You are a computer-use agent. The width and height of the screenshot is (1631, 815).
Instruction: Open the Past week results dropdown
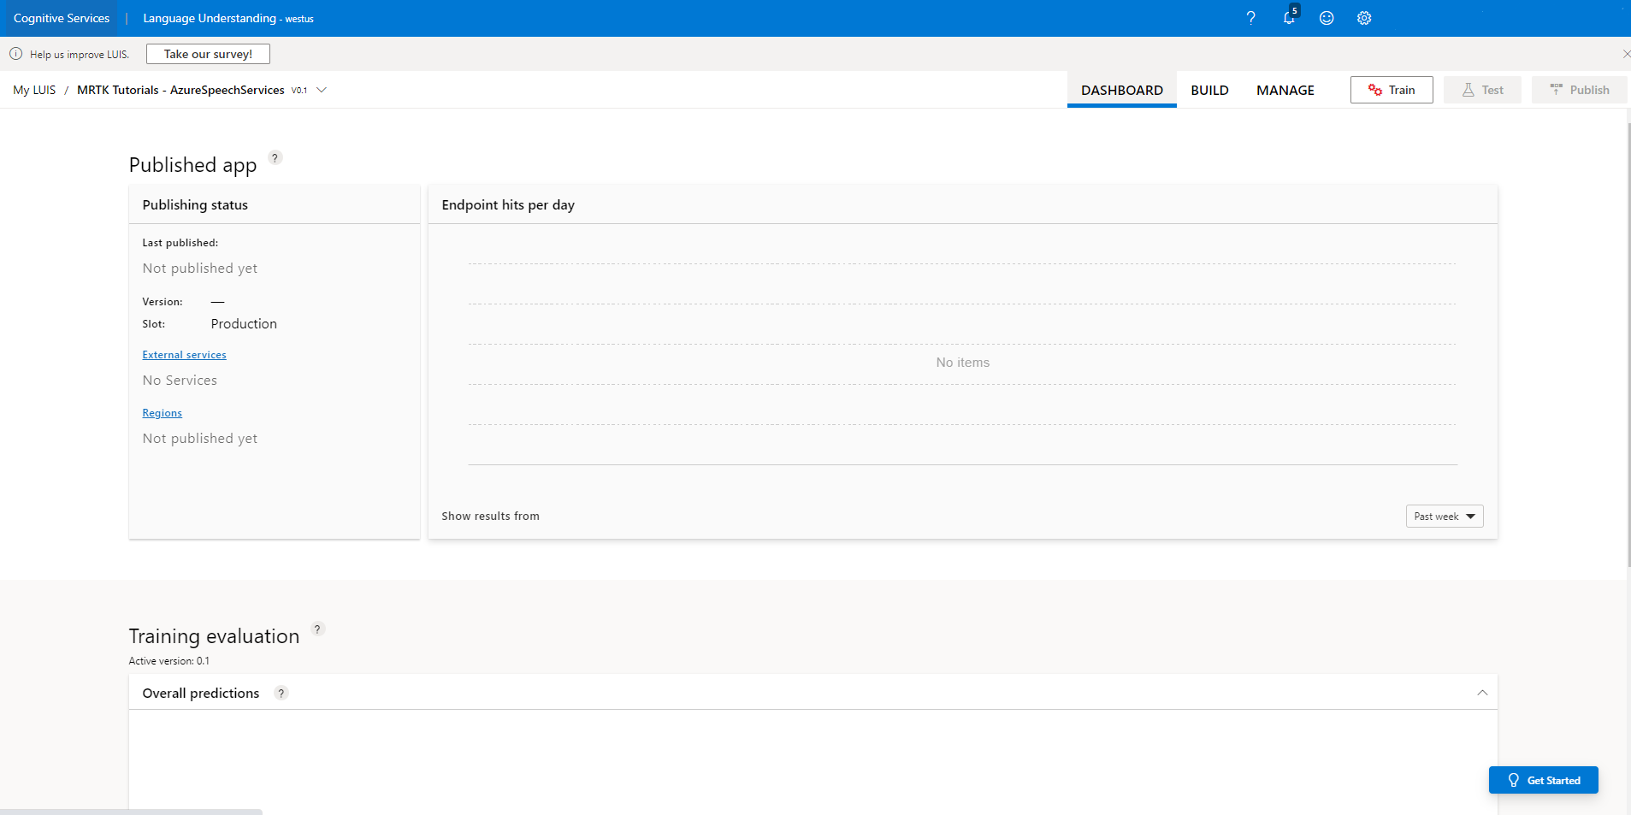pyautogui.click(x=1443, y=516)
